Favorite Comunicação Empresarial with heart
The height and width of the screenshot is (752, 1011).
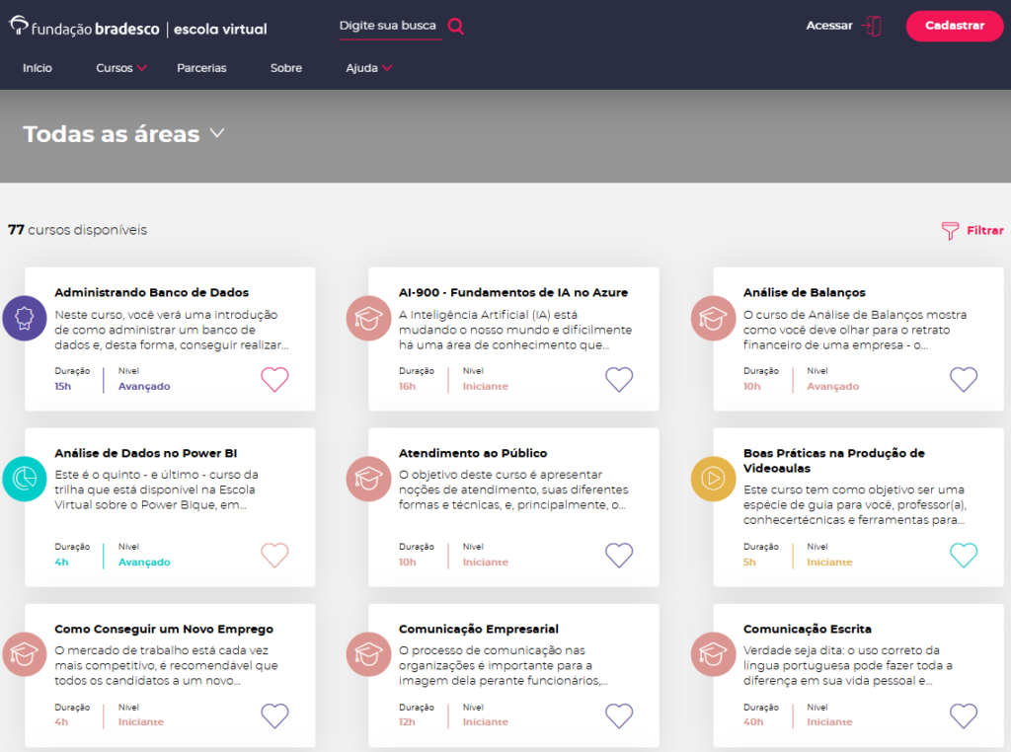click(x=619, y=715)
